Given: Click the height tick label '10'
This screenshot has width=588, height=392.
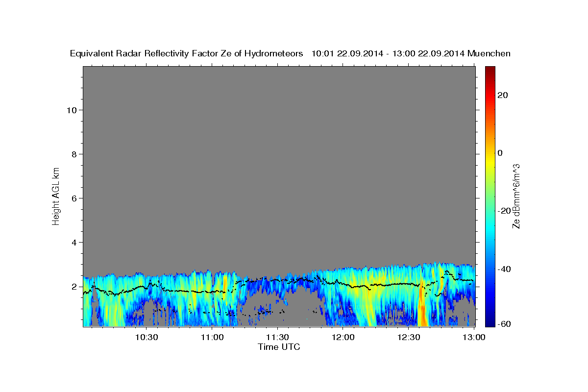Looking at the screenshot, I should [x=71, y=110].
